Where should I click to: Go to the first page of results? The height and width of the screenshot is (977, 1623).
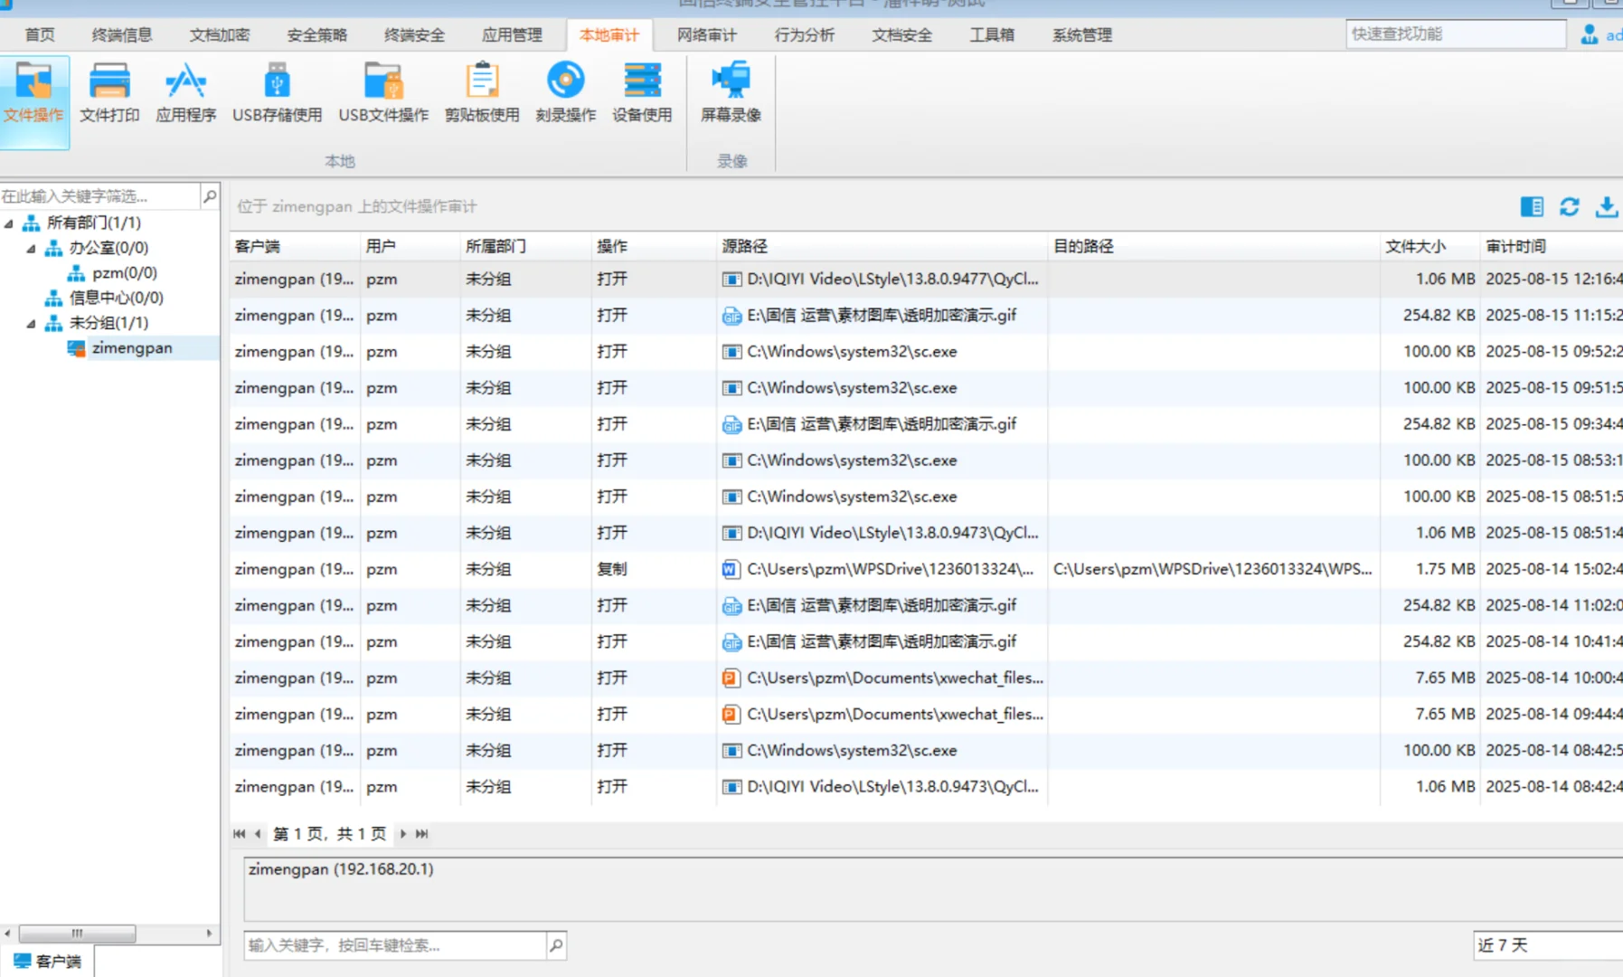coord(239,834)
